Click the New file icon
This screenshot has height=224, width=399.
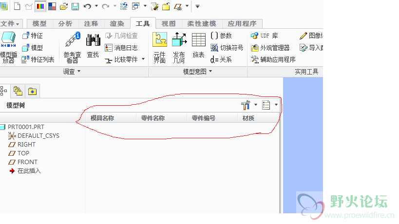[x=17, y=6]
